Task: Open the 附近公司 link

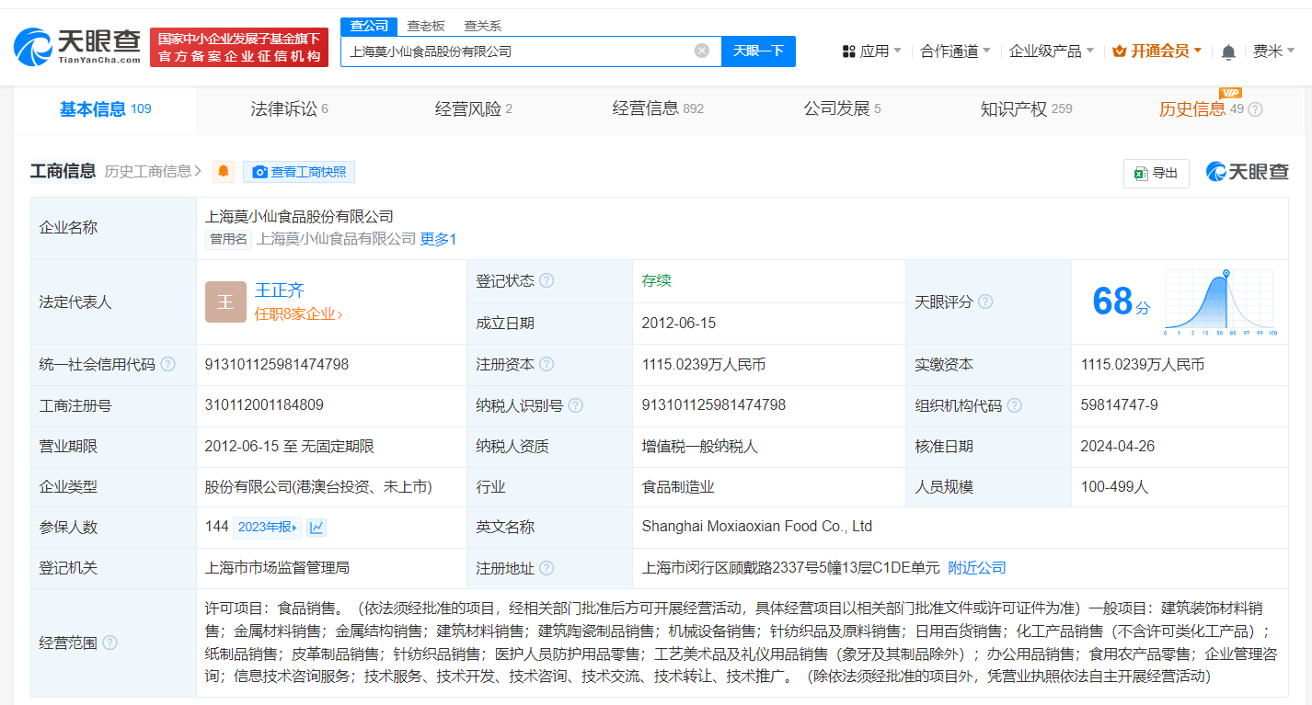Action: pos(977,568)
